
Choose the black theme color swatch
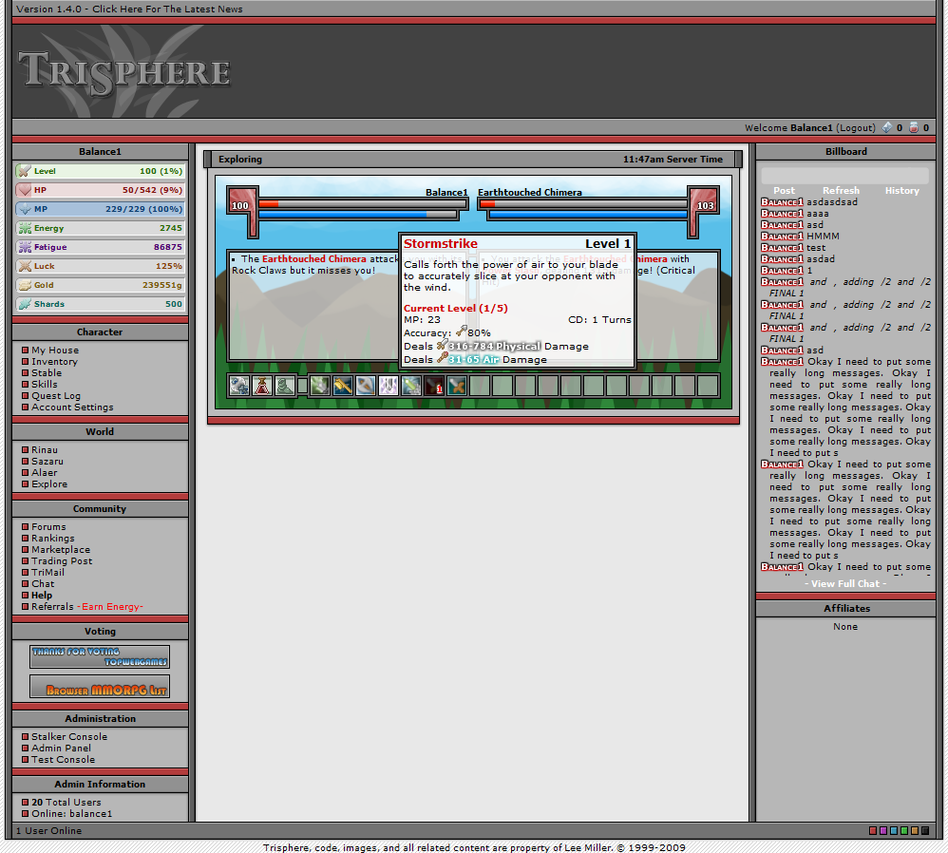tap(925, 830)
